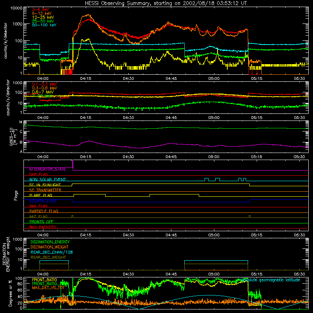Click the FRONTS_OFF flag label
The height and width of the screenshot is (313, 313).
(x=41, y=222)
